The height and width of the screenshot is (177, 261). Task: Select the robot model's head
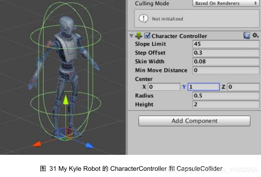click(67, 23)
